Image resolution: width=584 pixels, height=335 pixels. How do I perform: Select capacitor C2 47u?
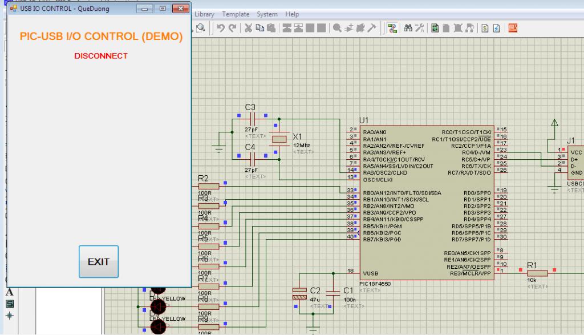point(299,293)
